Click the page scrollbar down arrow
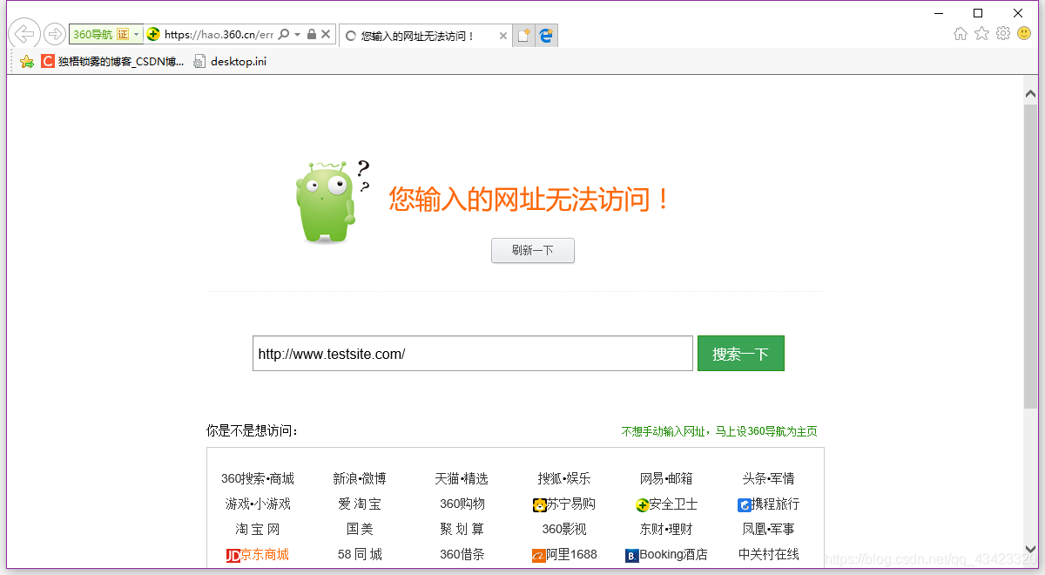This screenshot has width=1045, height=575. (1030, 549)
